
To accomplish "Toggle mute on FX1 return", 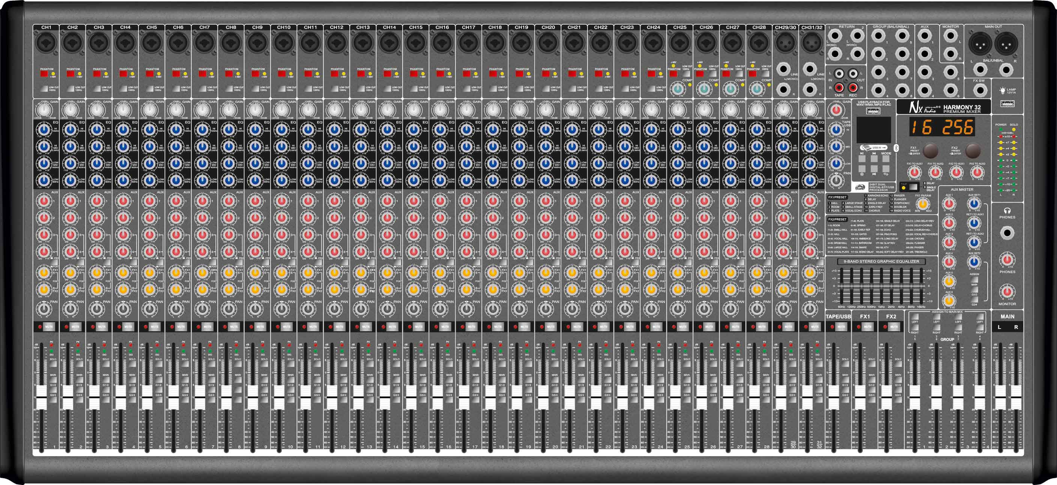I will (867, 327).
